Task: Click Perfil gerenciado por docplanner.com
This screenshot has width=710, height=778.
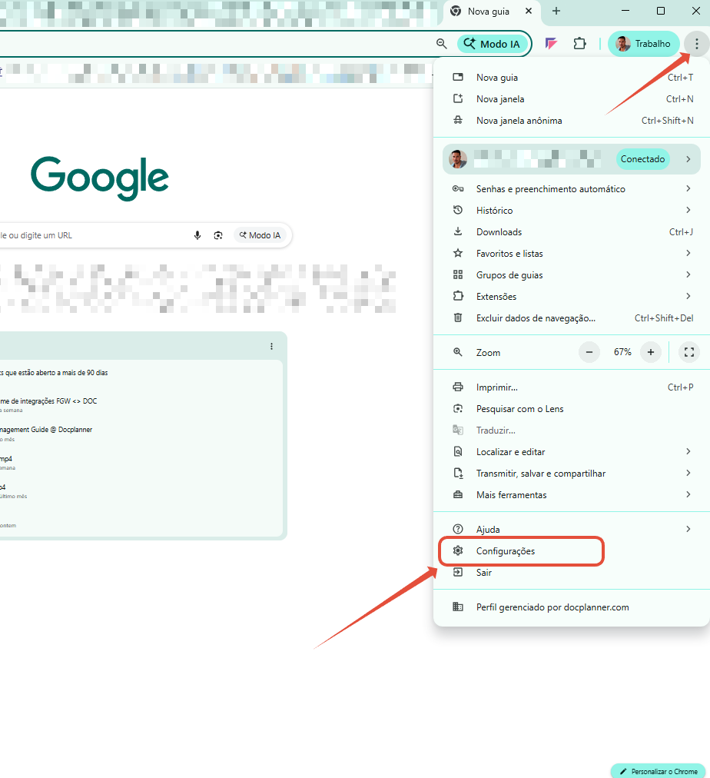Action: [571, 607]
